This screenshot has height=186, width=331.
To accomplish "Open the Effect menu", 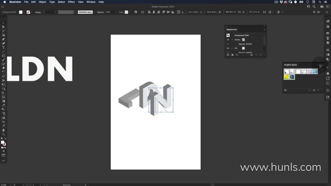I will (x=71, y=2).
